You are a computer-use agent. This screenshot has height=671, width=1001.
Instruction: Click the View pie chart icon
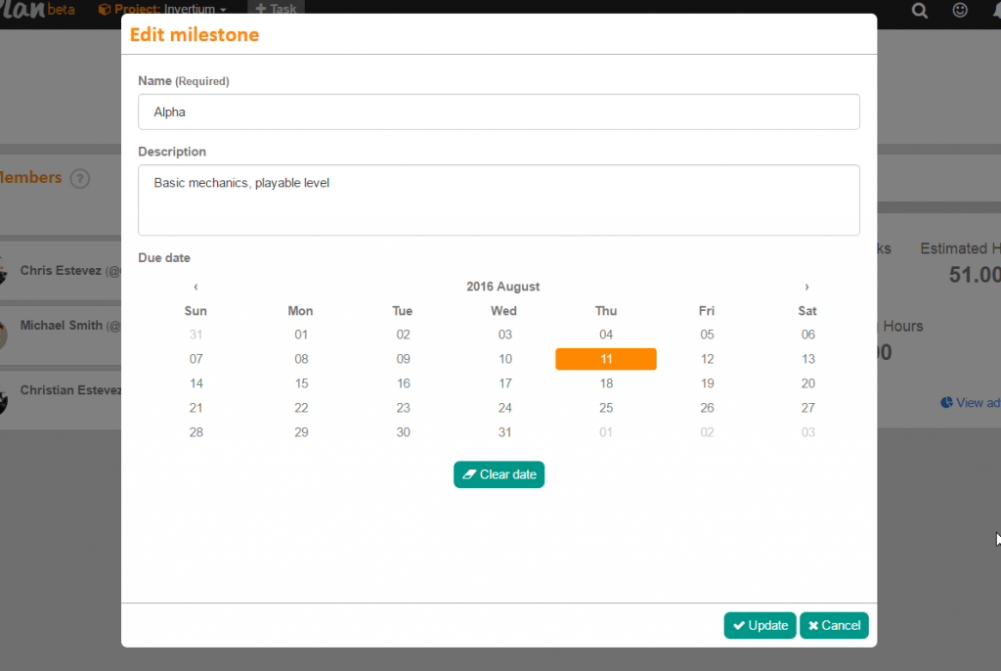(946, 402)
